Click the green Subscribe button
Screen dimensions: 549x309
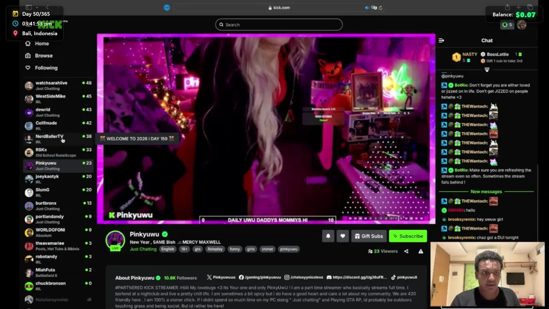click(408, 236)
